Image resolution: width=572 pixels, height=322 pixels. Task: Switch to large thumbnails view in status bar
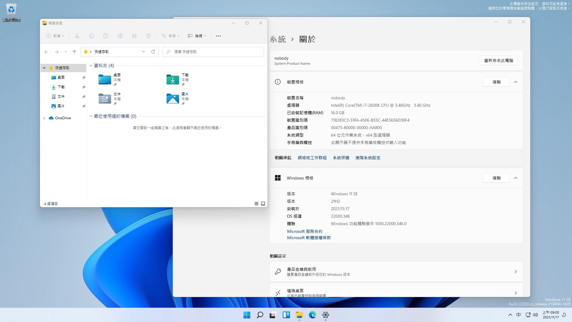coord(263,204)
